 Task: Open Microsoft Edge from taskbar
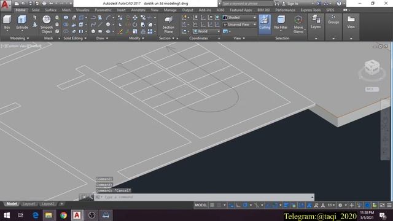pos(36,215)
